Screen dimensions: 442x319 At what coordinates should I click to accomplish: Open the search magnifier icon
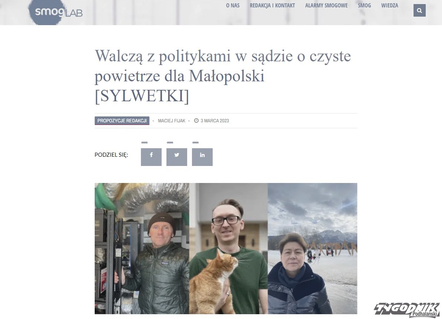tap(419, 10)
